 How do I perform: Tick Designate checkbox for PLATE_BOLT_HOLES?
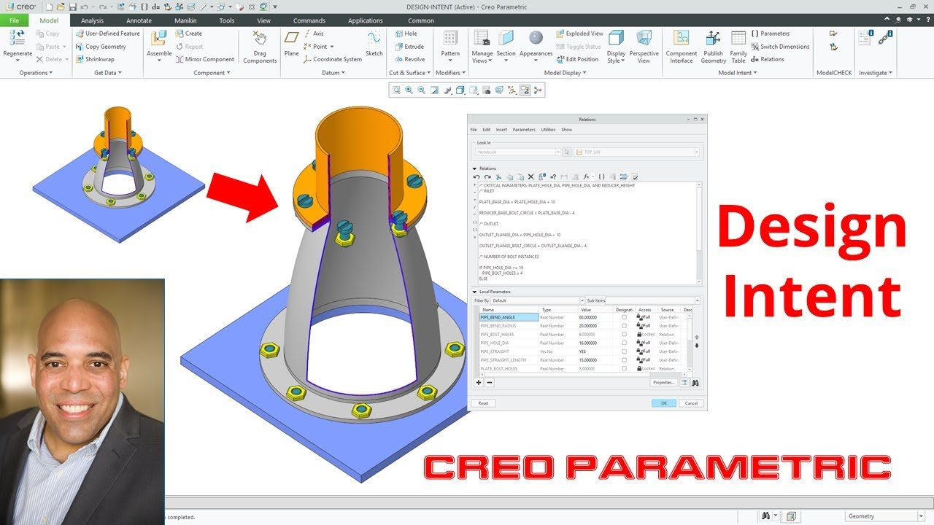624,368
